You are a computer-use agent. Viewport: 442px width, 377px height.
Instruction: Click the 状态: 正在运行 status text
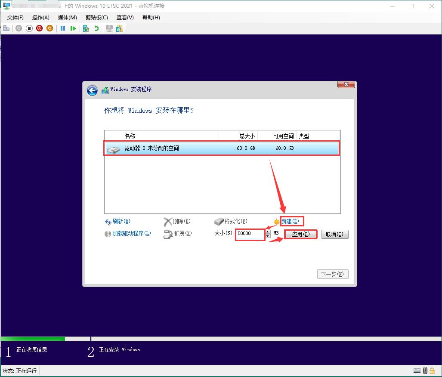pos(20,371)
